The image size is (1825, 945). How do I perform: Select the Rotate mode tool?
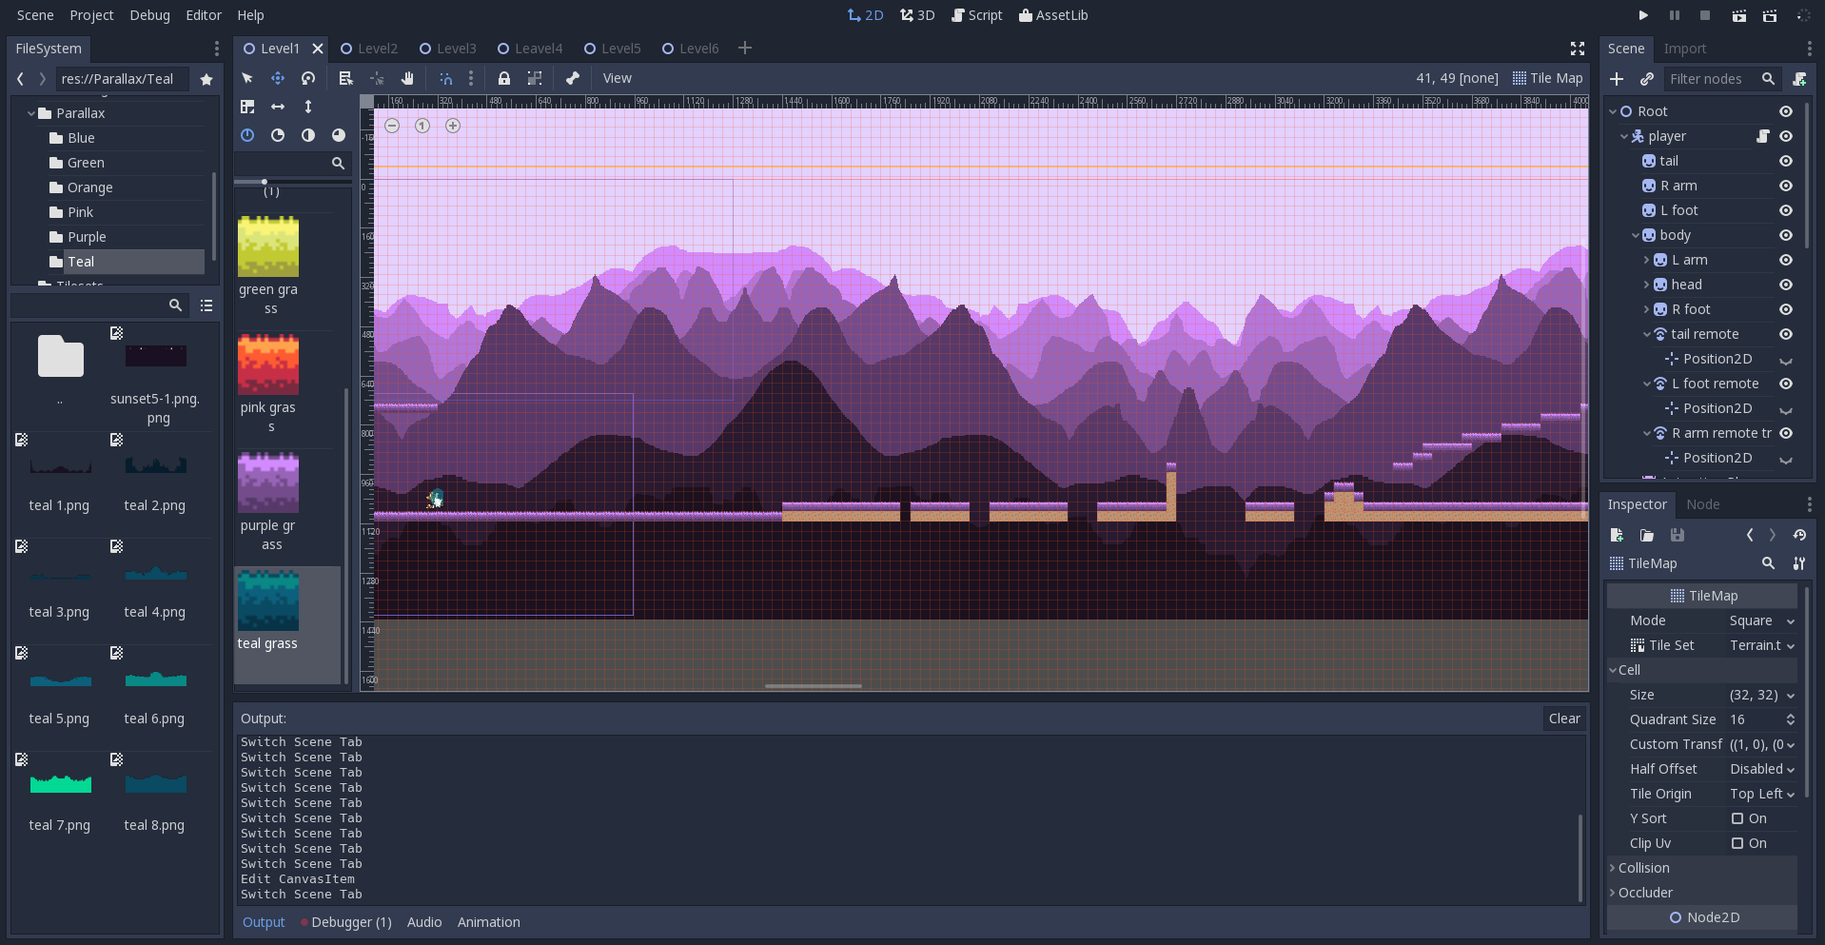(x=308, y=78)
